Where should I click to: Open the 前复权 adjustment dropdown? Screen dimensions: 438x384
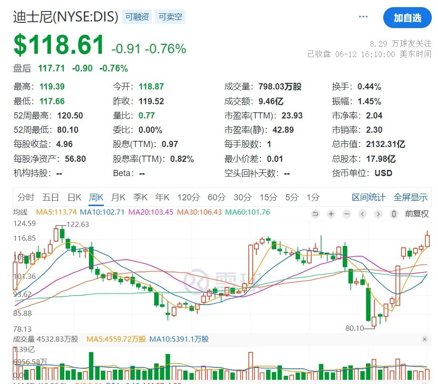[x=417, y=214]
